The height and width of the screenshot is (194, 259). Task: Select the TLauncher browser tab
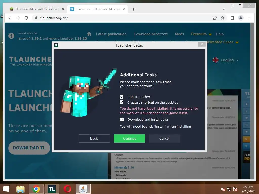point(98,9)
